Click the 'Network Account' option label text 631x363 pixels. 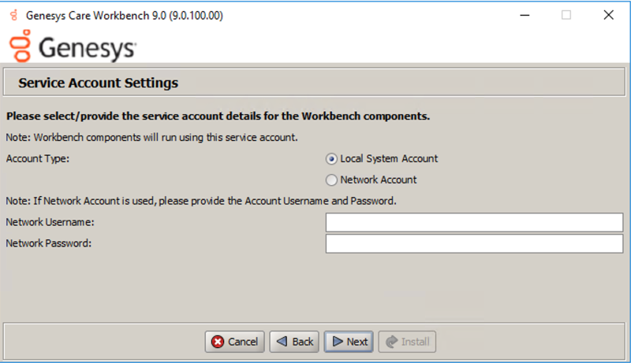[379, 180]
